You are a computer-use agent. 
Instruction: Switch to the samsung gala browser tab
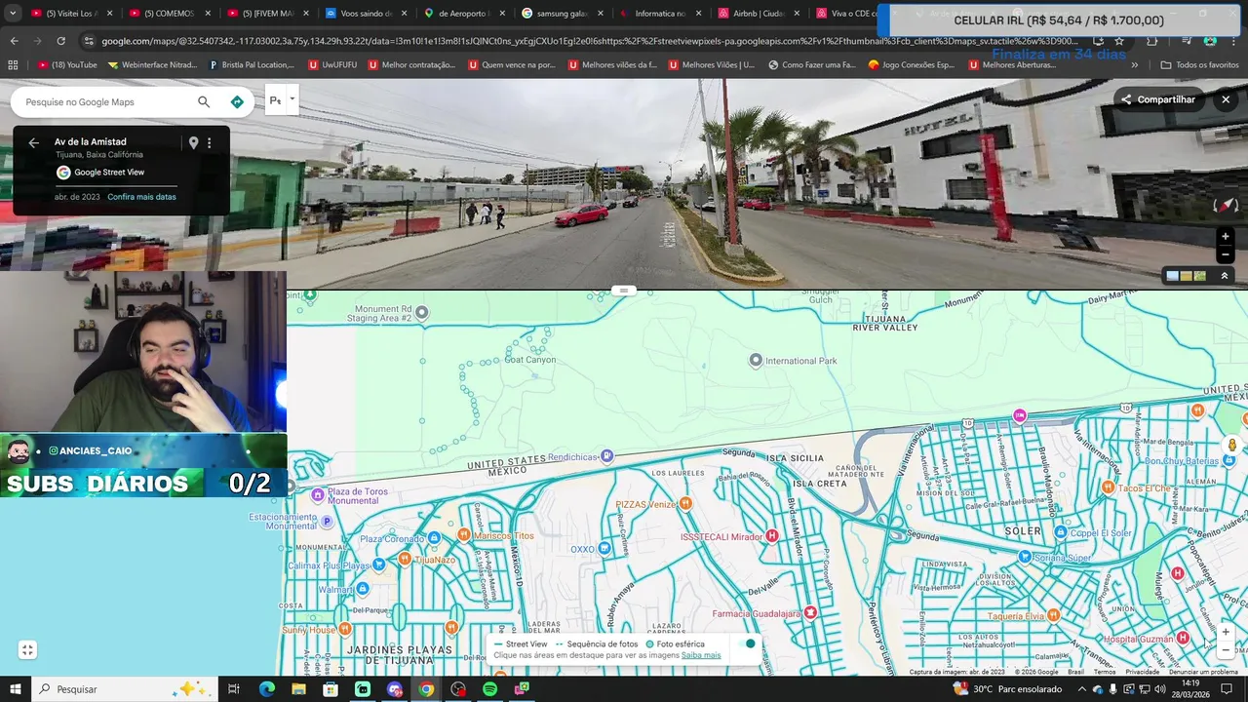(x=563, y=14)
